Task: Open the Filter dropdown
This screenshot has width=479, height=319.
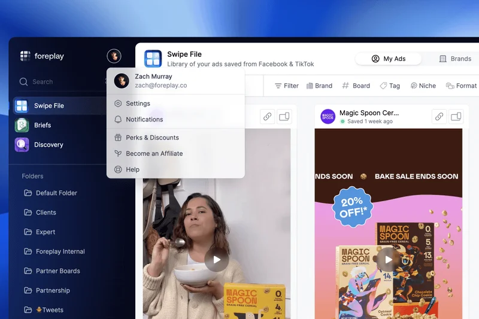Action: coord(286,86)
